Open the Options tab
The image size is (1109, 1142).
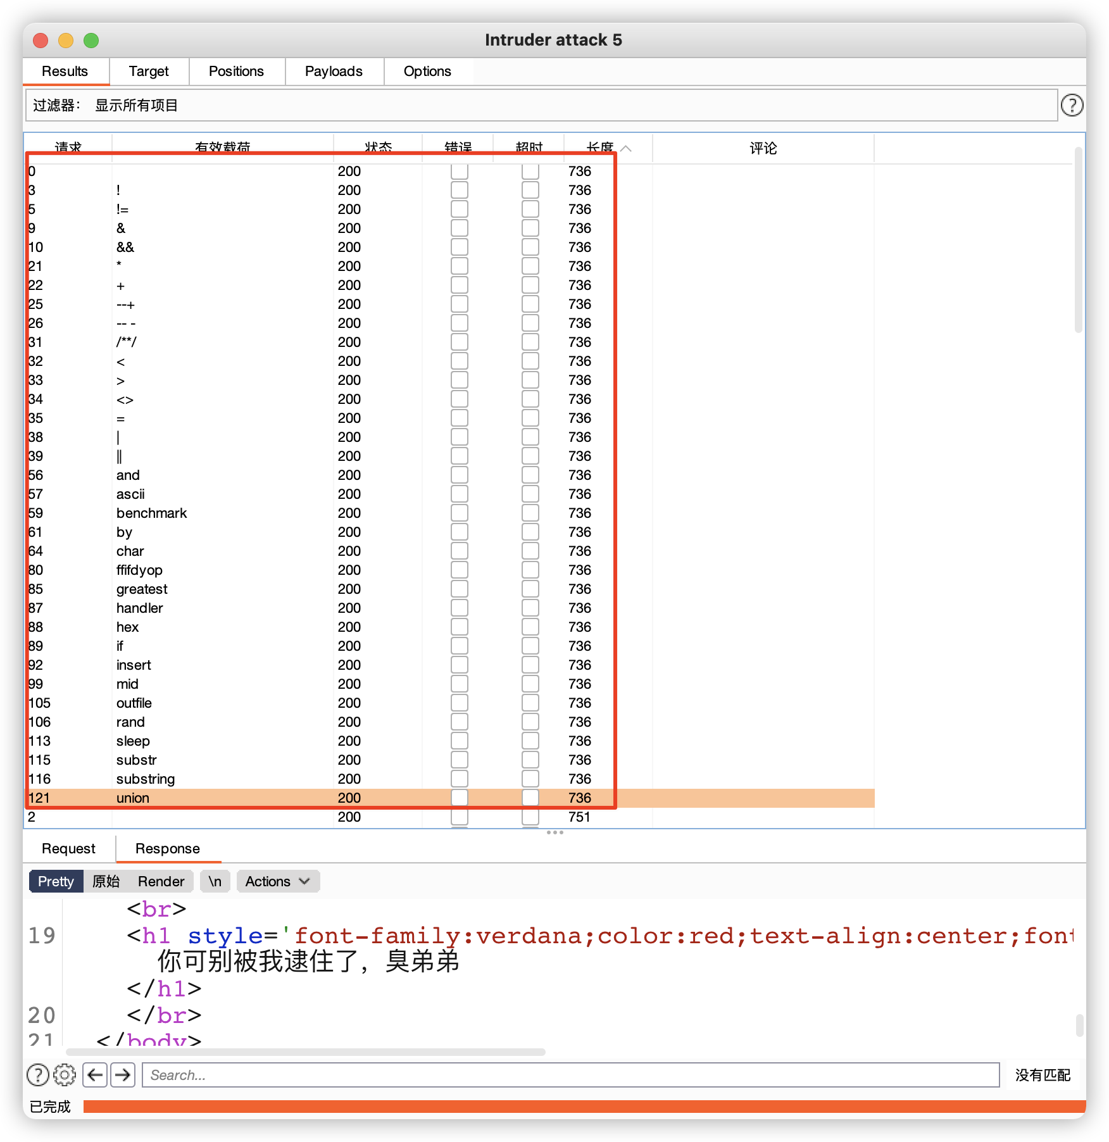pos(427,72)
